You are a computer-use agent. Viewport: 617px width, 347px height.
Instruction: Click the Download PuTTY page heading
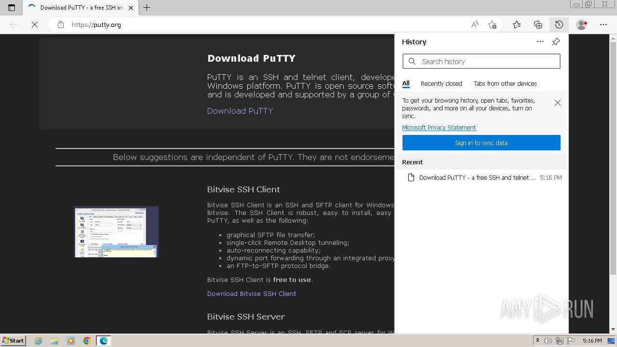click(251, 58)
